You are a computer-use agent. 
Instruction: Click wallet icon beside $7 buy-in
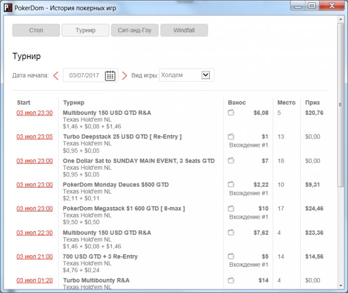point(231,160)
